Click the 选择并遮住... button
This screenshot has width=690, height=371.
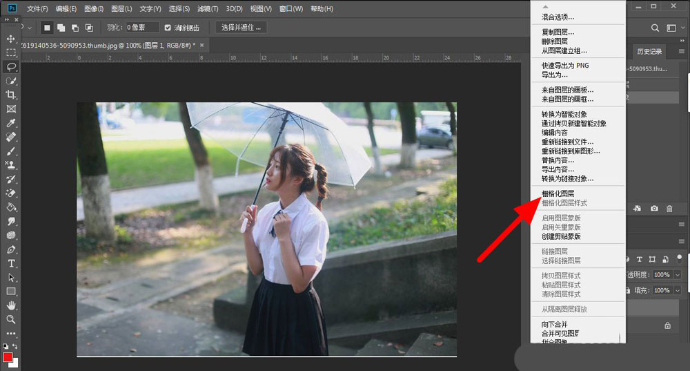241,28
